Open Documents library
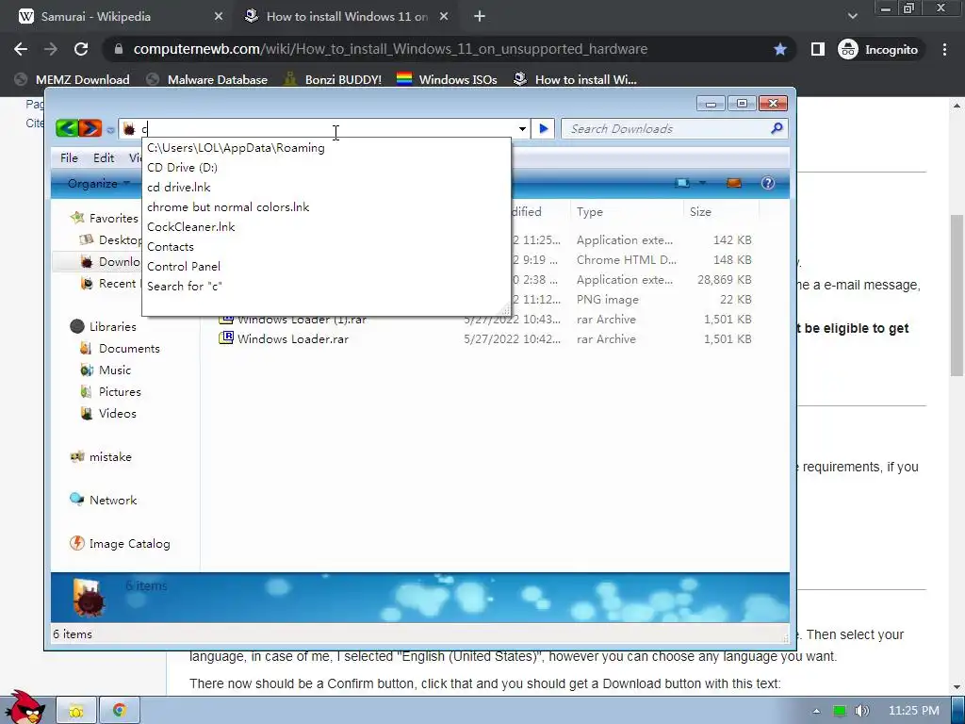 click(x=121, y=349)
